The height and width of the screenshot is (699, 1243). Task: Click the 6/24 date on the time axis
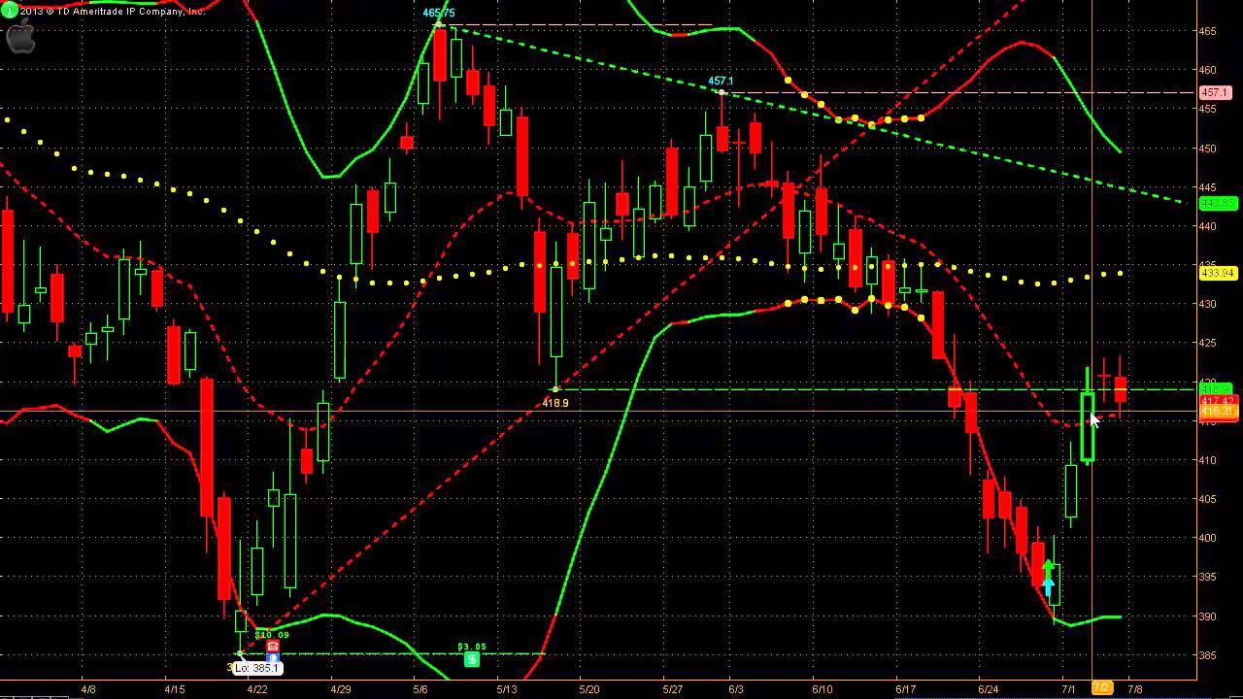click(x=989, y=689)
